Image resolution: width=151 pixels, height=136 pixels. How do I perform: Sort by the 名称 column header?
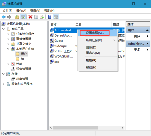pyautogui.click(x=61, y=24)
